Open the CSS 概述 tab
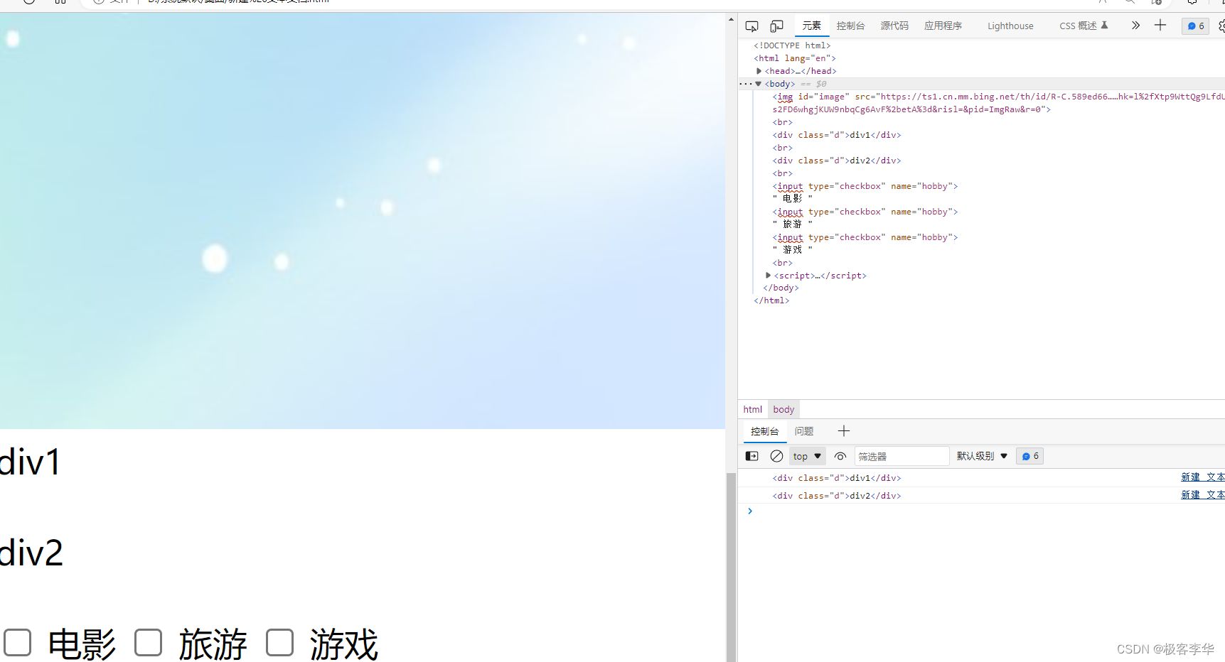The image size is (1225, 662). [1084, 26]
